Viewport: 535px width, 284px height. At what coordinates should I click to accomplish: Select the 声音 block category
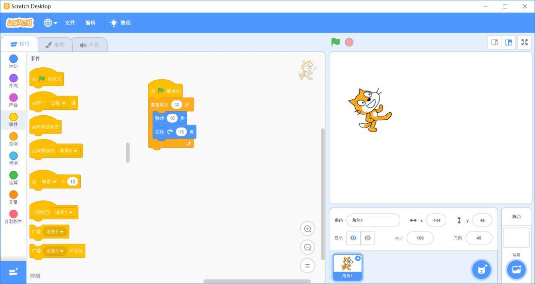click(x=13, y=100)
